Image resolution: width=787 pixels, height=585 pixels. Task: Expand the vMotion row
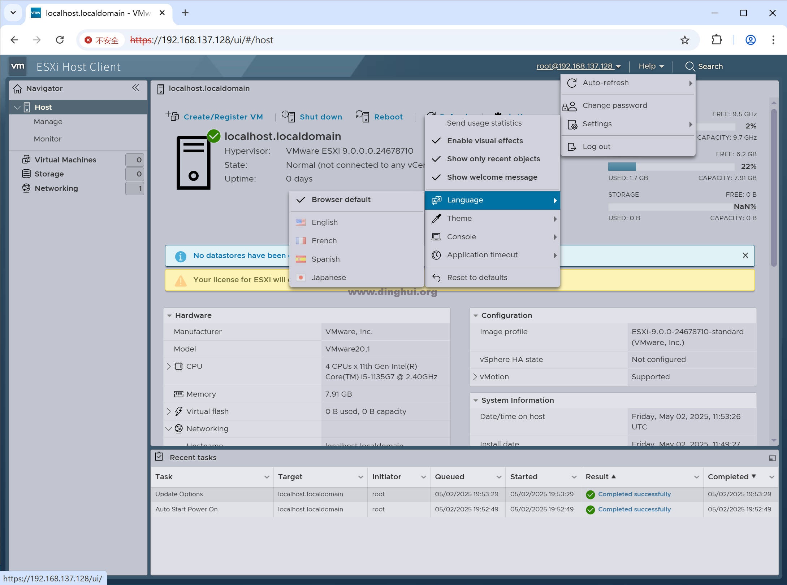[475, 377]
